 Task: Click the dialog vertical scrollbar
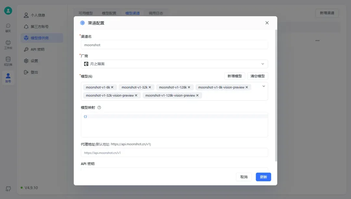[276, 96]
